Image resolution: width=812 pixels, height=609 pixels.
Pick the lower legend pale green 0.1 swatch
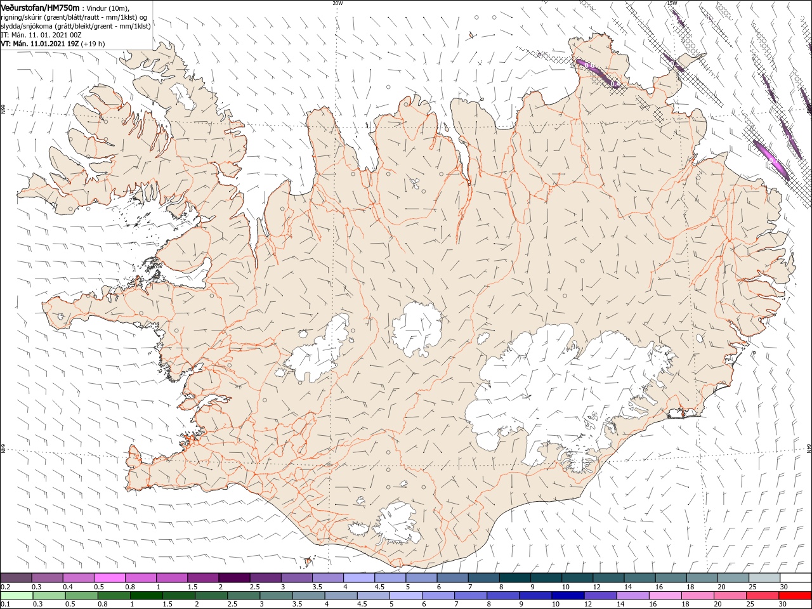pyautogui.click(x=16, y=596)
